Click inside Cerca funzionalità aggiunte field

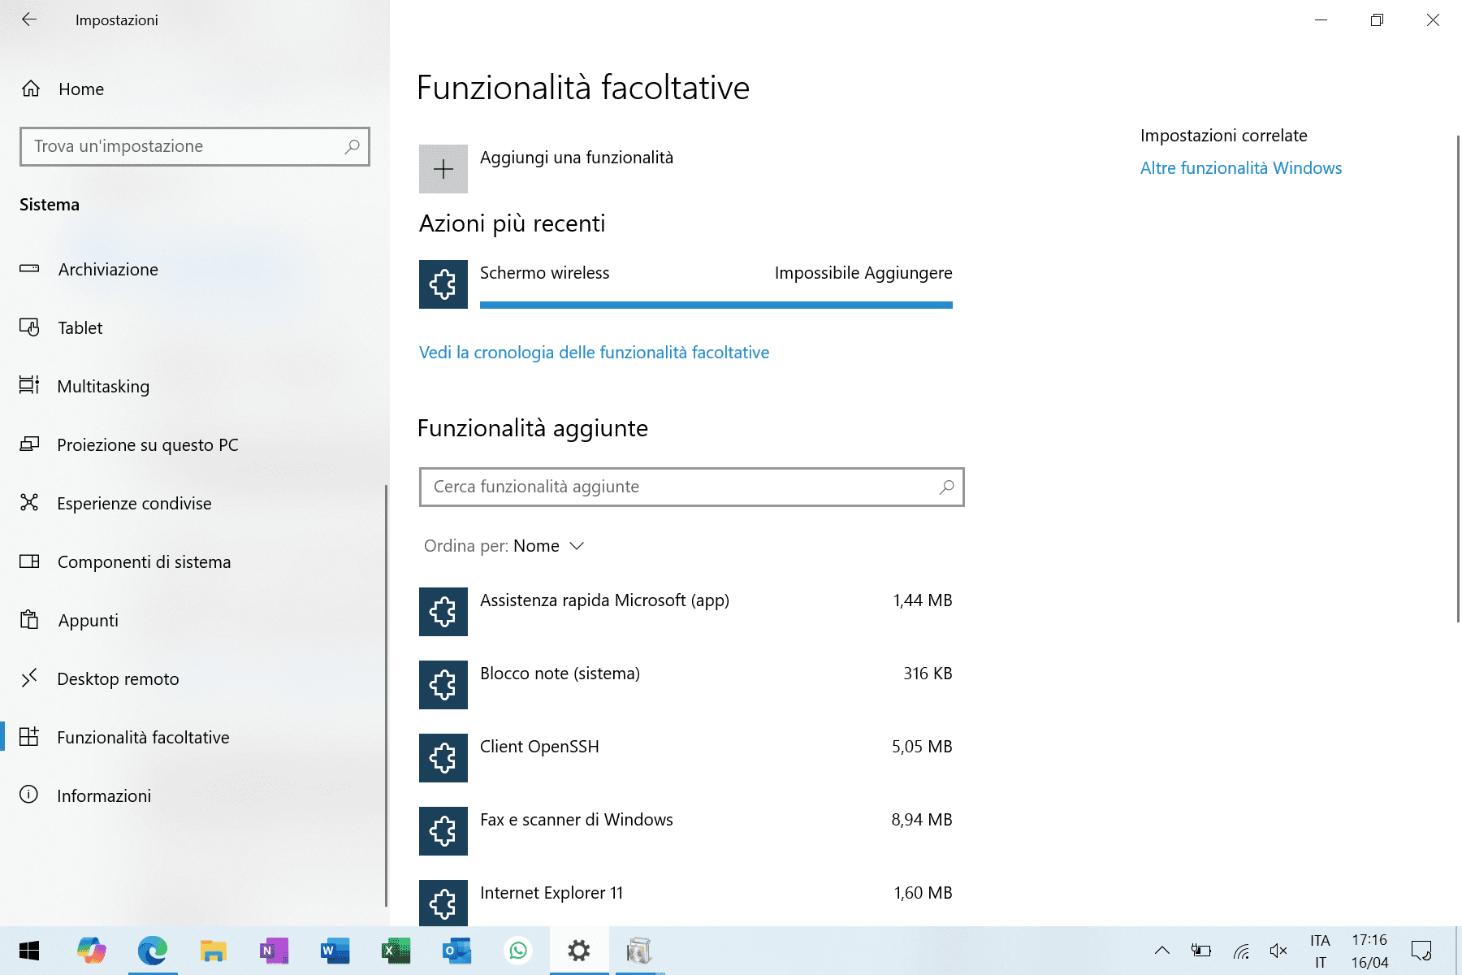point(690,487)
